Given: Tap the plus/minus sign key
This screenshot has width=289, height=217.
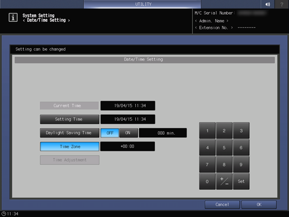Looking at the screenshot, I should 224,181.
